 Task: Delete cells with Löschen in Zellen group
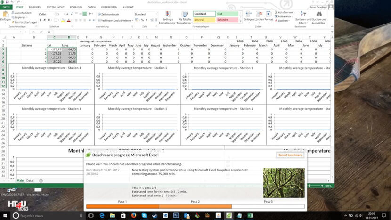[x=259, y=16]
